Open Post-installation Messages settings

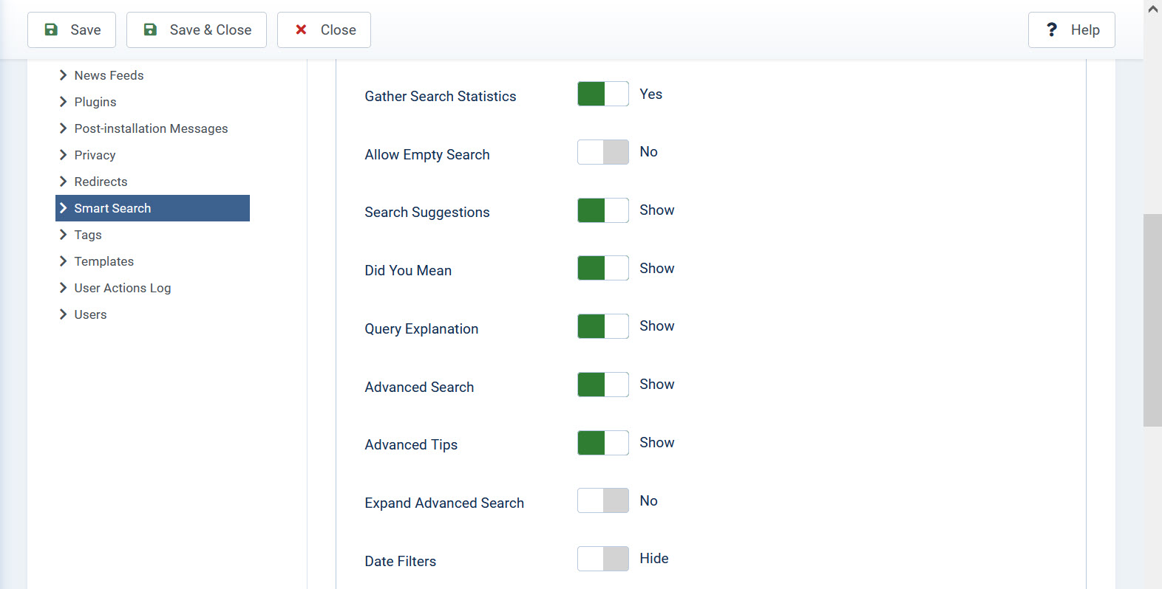pyautogui.click(x=151, y=128)
